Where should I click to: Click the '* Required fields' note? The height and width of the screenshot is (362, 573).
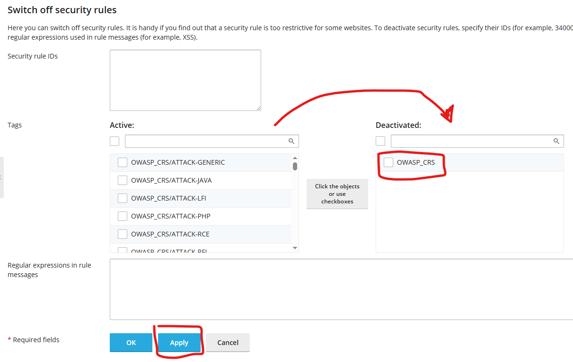click(34, 340)
